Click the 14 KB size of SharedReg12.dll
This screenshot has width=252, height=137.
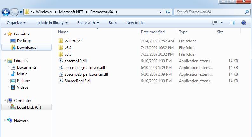coord(233,81)
